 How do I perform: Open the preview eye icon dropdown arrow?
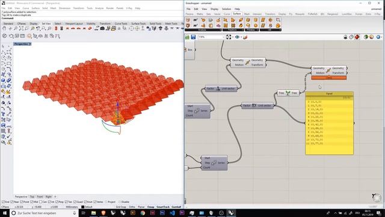click(x=241, y=37)
